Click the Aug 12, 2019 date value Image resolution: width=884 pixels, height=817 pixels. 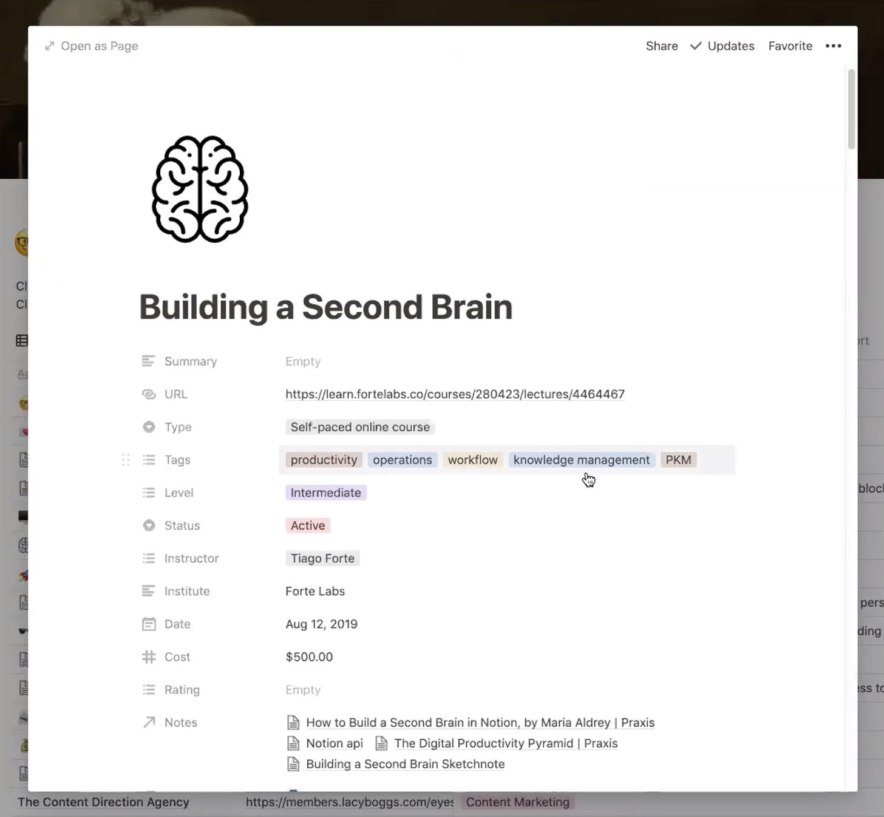tap(321, 624)
